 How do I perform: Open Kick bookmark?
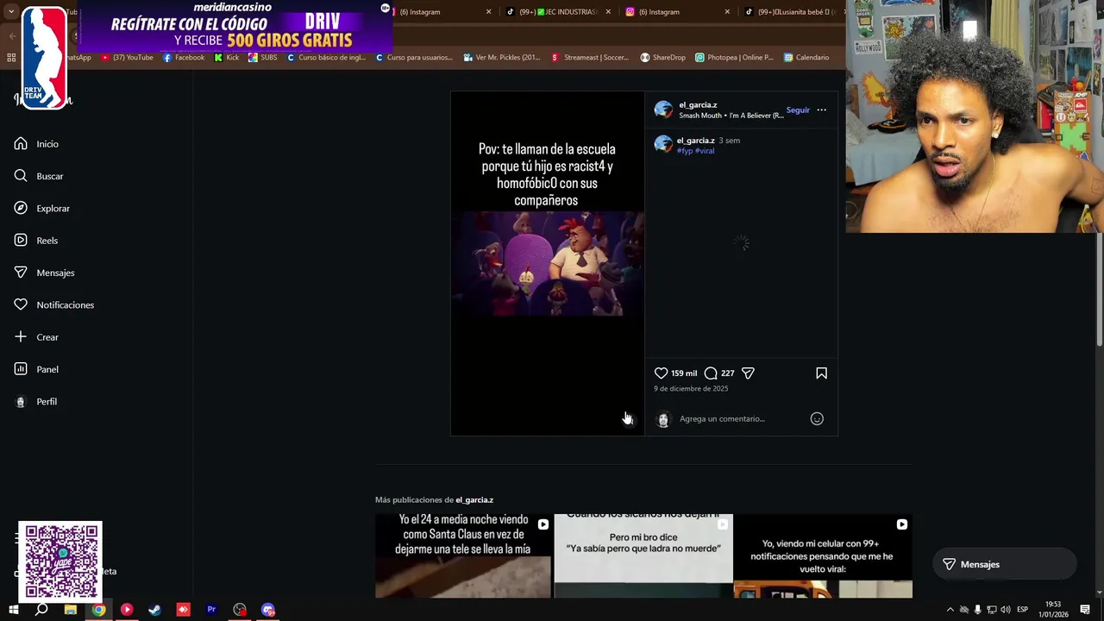coord(227,58)
